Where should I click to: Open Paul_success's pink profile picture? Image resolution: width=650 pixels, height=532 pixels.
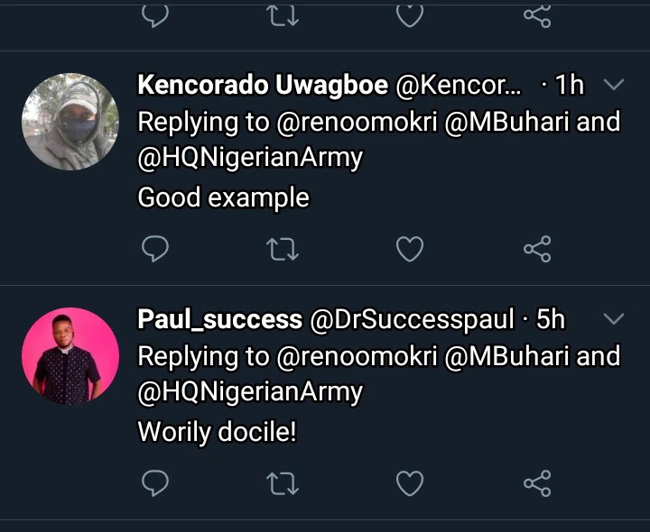[x=70, y=355]
